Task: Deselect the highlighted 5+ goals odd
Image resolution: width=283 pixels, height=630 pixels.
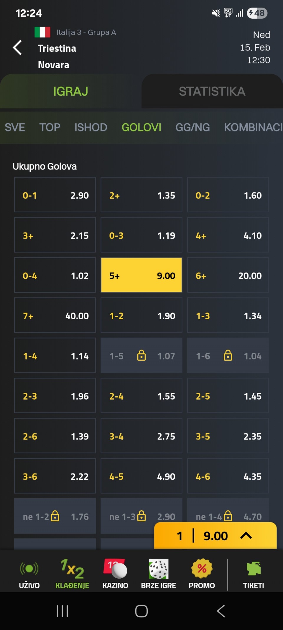Action: pyautogui.click(x=141, y=275)
